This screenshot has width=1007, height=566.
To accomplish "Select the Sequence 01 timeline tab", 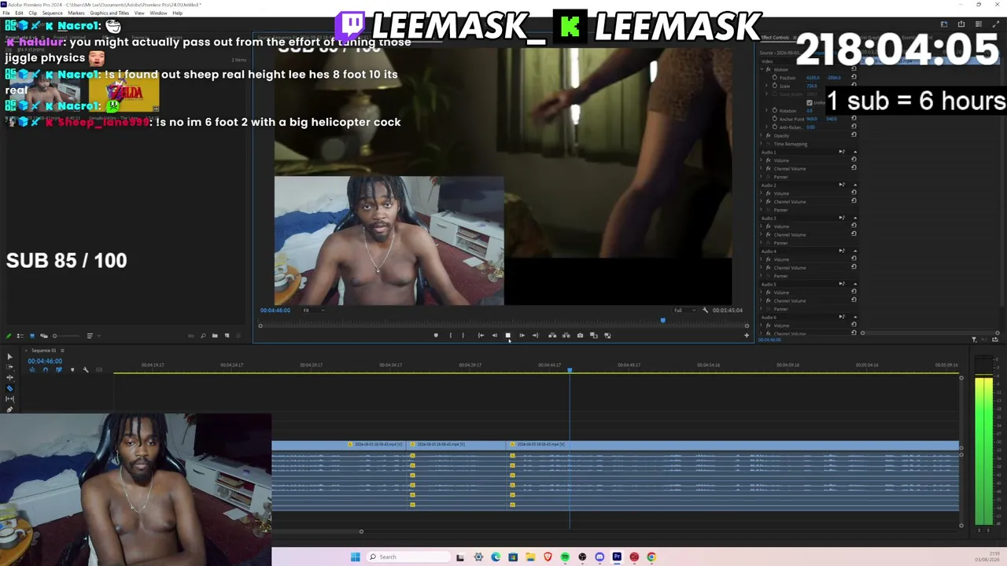I will point(43,351).
